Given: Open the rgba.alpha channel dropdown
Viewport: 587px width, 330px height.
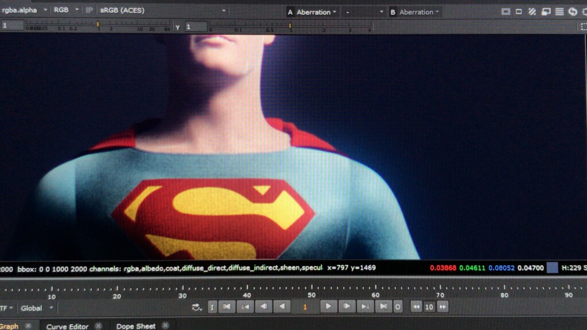Looking at the screenshot, I should point(24,10).
